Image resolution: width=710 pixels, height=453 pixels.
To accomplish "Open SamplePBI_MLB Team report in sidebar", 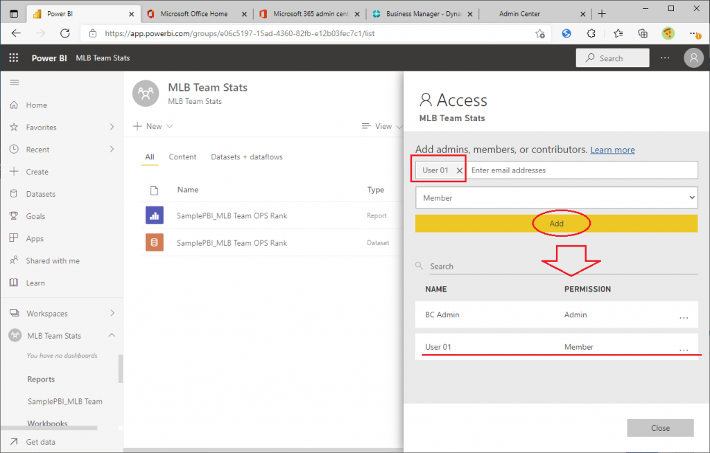I will 64,402.
